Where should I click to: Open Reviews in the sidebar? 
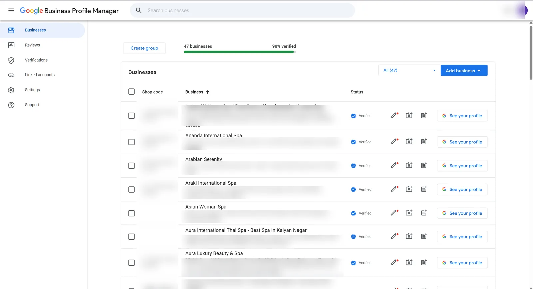32,45
